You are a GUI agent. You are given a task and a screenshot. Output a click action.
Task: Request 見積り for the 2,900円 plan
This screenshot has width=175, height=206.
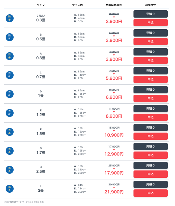click(x=150, y=14)
